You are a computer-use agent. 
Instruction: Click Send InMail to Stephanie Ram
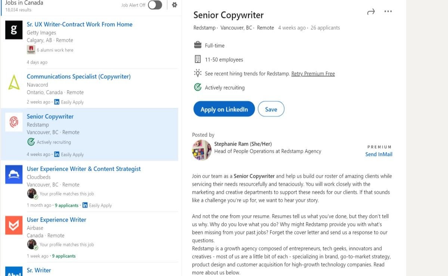[x=379, y=154]
